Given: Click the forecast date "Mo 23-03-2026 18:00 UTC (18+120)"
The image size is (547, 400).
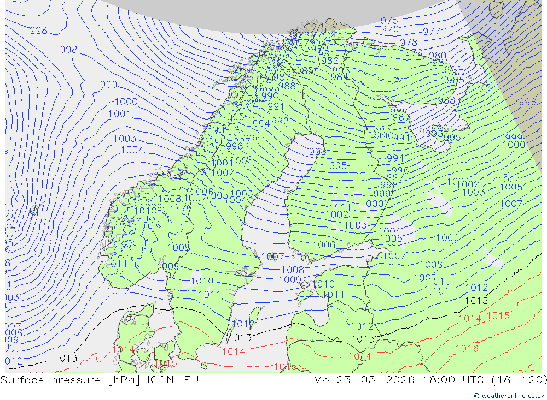Looking at the screenshot, I should coord(430,380).
